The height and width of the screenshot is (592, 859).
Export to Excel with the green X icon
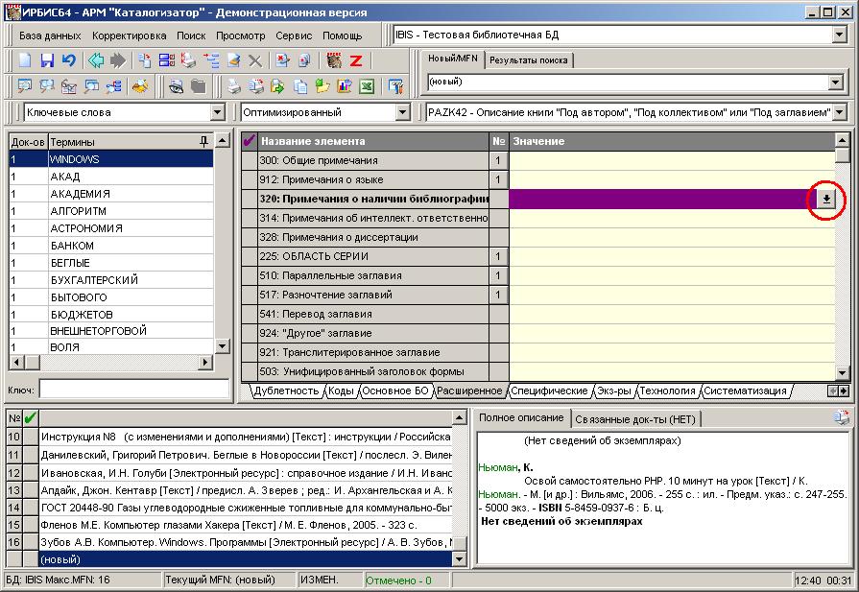tap(367, 86)
